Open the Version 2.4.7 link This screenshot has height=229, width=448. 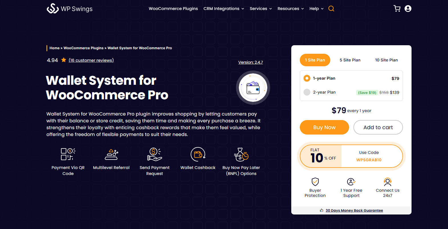tap(251, 62)
